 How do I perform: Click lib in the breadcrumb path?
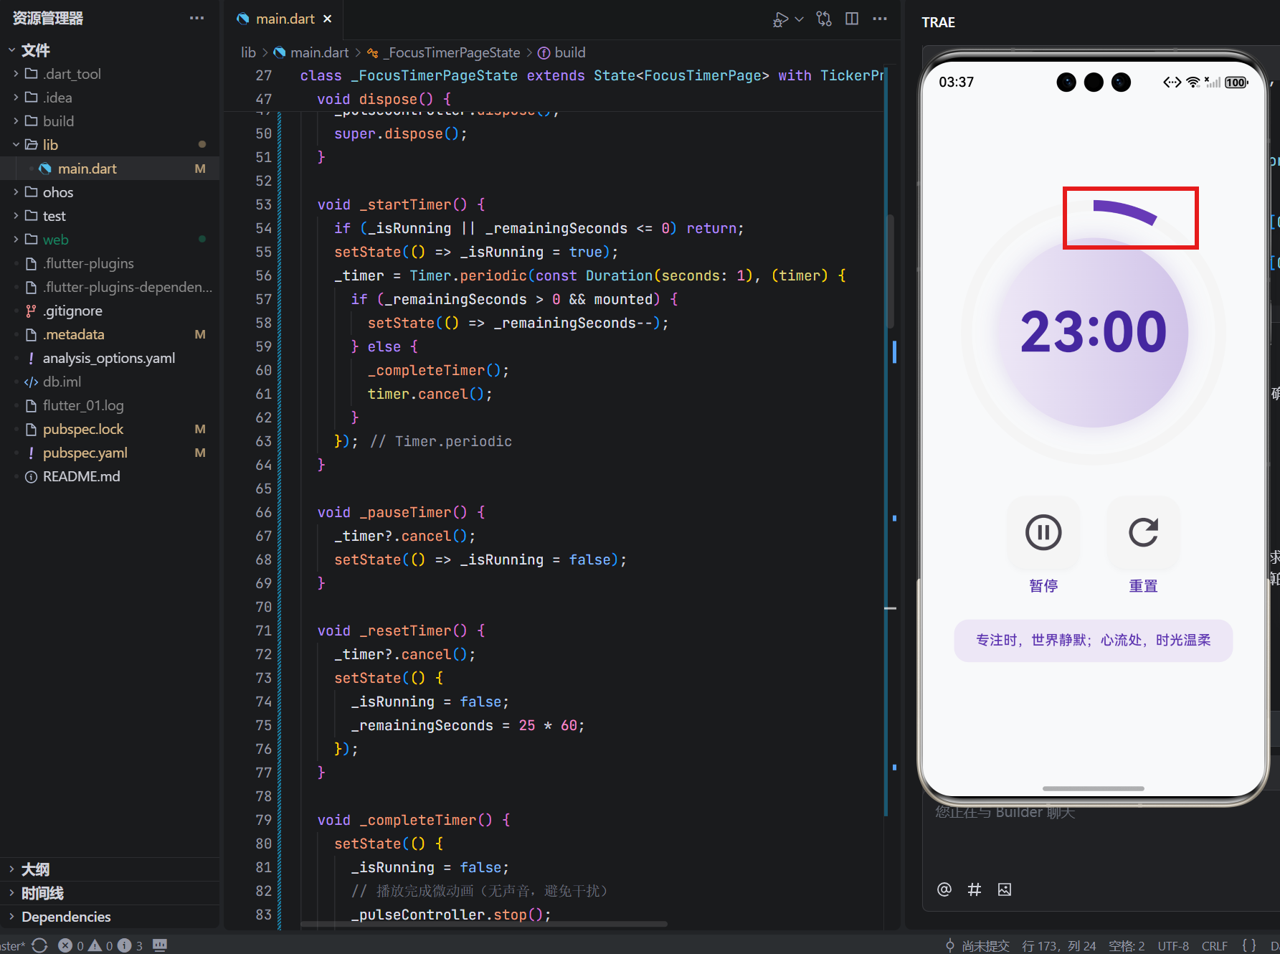click(x=248, y=52)
